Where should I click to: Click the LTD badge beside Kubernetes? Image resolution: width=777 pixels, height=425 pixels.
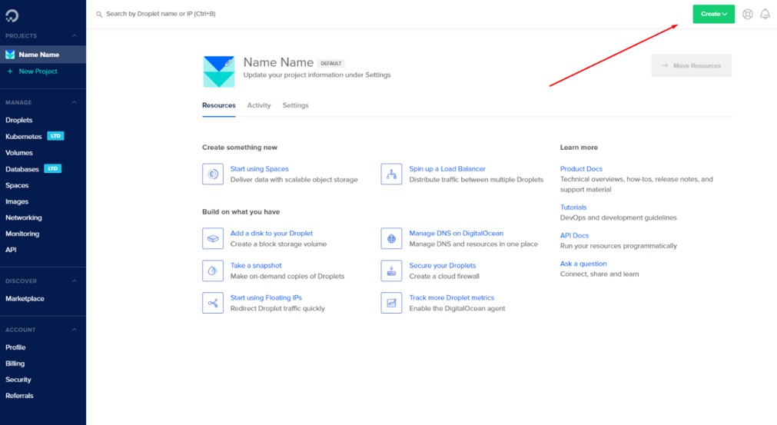pos(55,136)
